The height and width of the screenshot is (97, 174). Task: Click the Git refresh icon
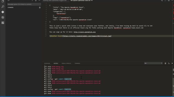click(36, 1)
